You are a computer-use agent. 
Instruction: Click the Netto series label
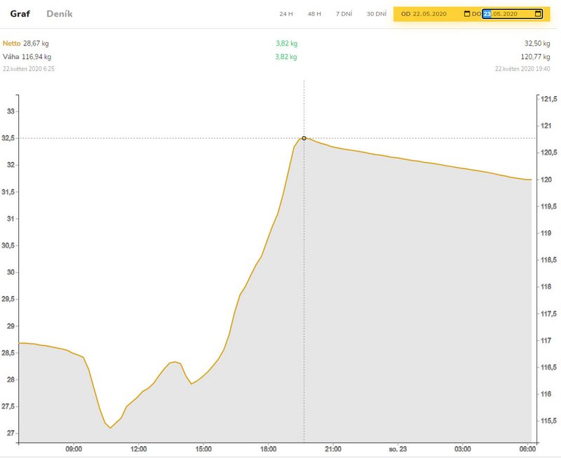pyautogui.click(x=11, y=43)
